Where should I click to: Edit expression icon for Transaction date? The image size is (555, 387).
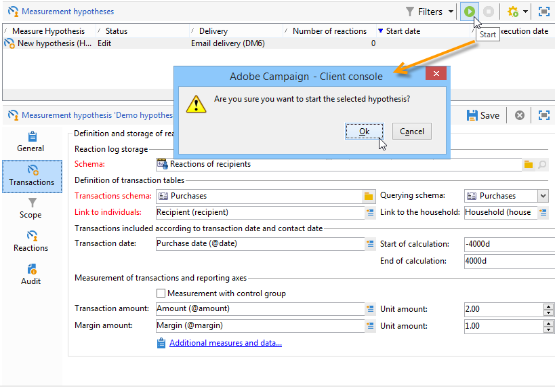(x=370, y=243)
